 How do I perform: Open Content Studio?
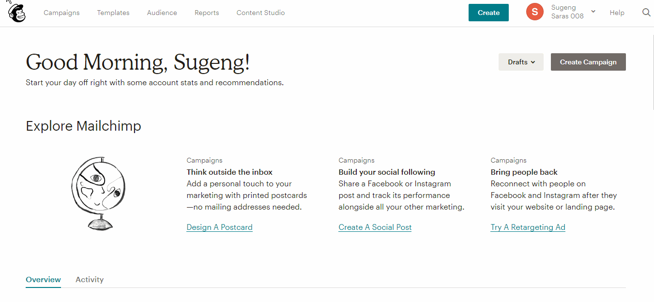click(x=260, y=13)
